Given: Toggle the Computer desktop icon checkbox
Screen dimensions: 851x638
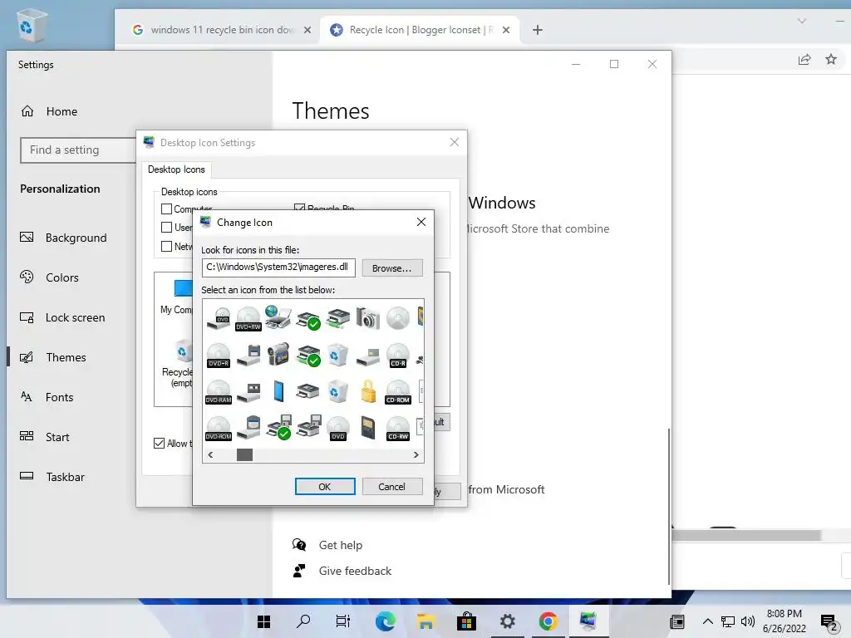Looking at the screenshot, I should point(166,209).
